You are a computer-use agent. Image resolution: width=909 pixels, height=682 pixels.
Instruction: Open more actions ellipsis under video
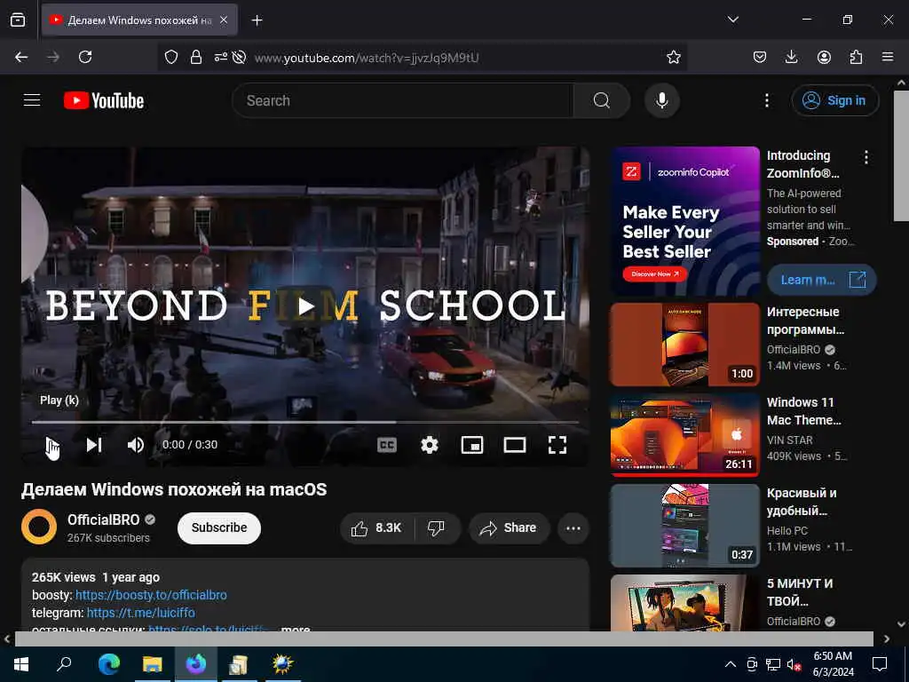tap(573, 527)
